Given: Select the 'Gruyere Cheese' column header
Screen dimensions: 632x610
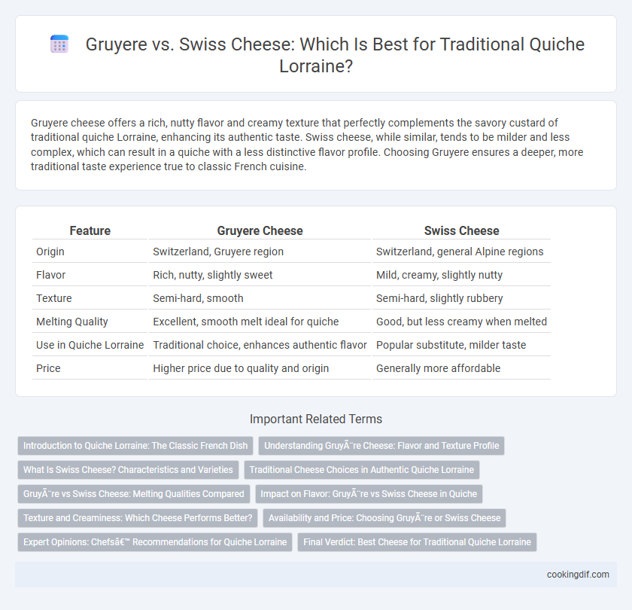Looking at the screenshot, I should tap(260, 230).
